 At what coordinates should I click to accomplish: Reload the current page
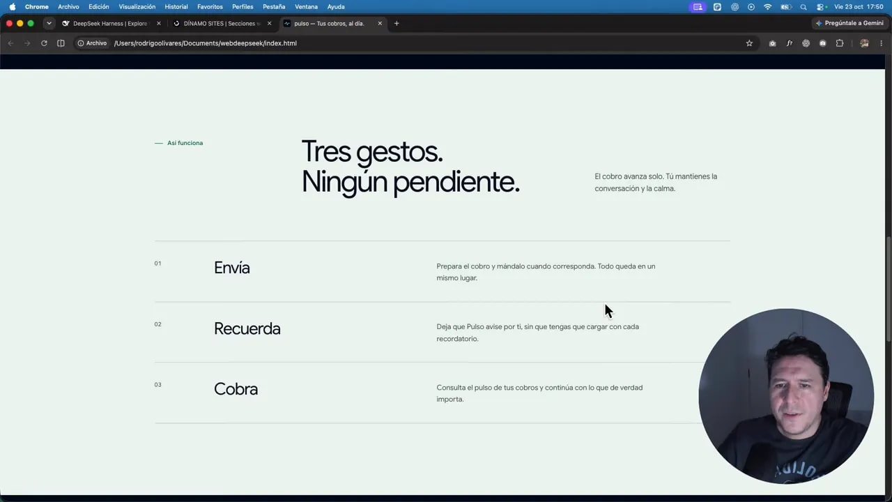[x=44, y=43]
